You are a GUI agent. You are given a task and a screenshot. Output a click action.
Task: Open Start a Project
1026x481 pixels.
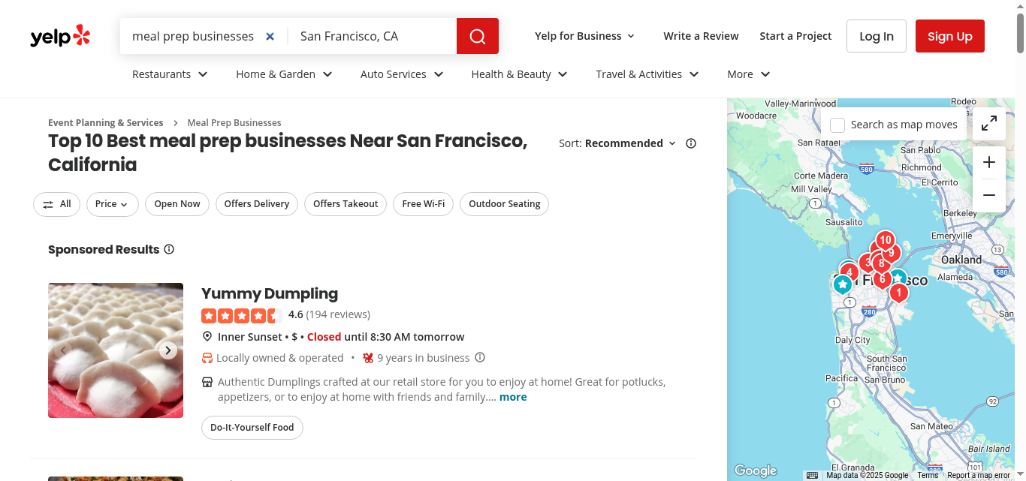(795, 36)
